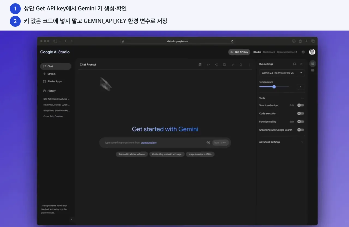Screen dimensions: 349x227
Task: Switch to the Dashboard tab
Action: (x=269, y=52)
